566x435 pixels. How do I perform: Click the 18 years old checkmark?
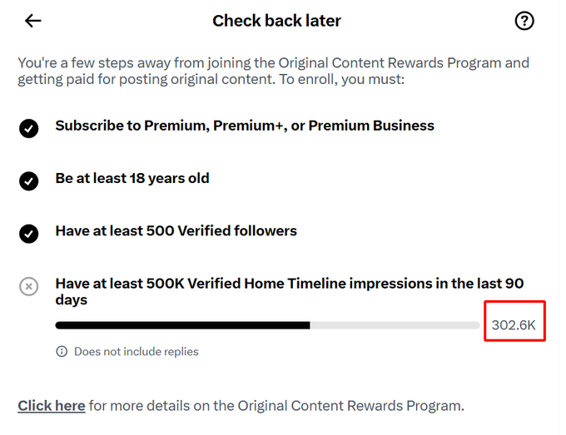pyautogui.click(x=29, y=181)
